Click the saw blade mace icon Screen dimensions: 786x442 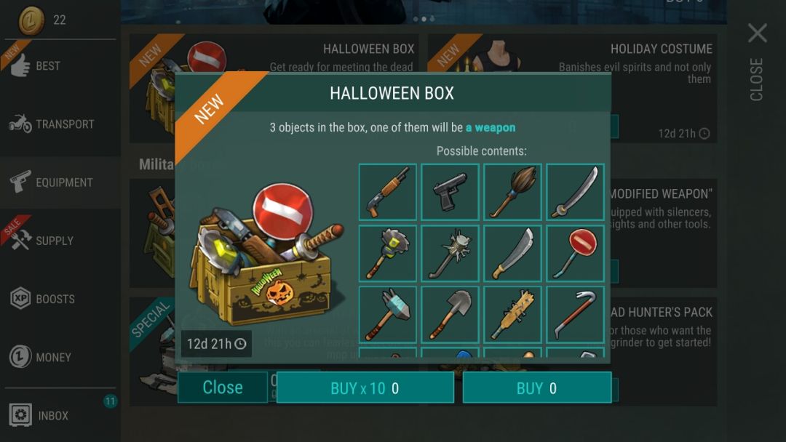pyautogui.click(x=387, y=253)
